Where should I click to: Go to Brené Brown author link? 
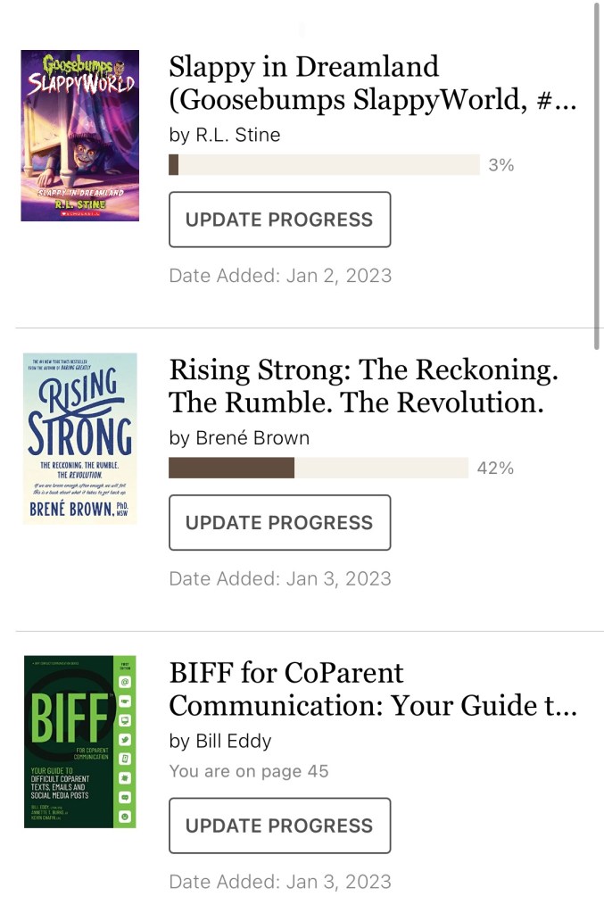(x=252, y=438)
